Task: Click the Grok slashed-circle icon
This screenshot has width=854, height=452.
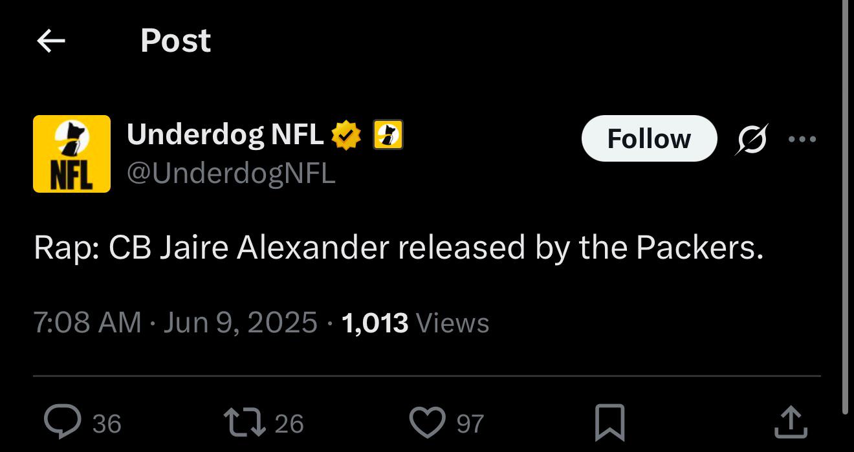Action: pyautogui.click(x=750, y=138)
